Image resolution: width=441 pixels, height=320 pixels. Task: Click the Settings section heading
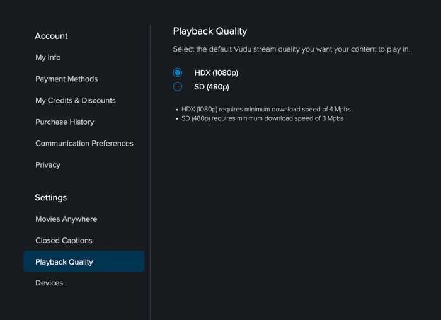pyautogui.click(x=50, y=197)
